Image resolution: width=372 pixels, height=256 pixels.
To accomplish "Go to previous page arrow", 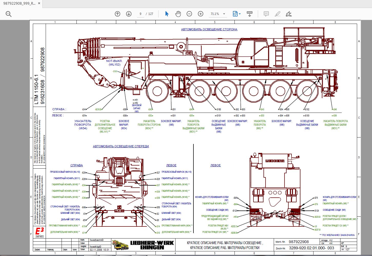I will (118, 14).
